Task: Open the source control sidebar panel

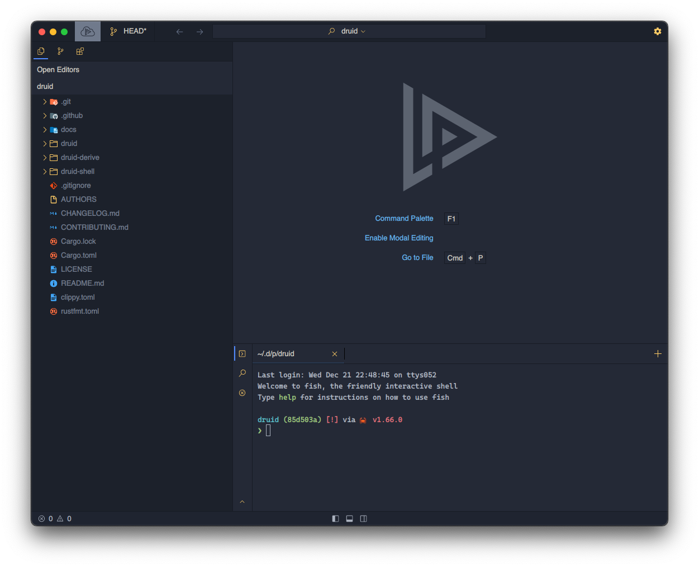Action: [60, 51]
